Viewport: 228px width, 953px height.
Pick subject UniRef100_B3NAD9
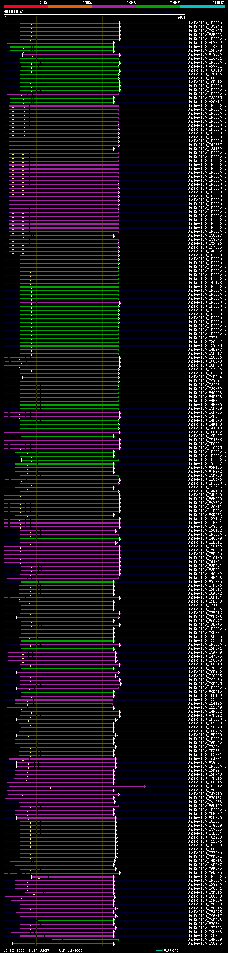pos(204,408)
